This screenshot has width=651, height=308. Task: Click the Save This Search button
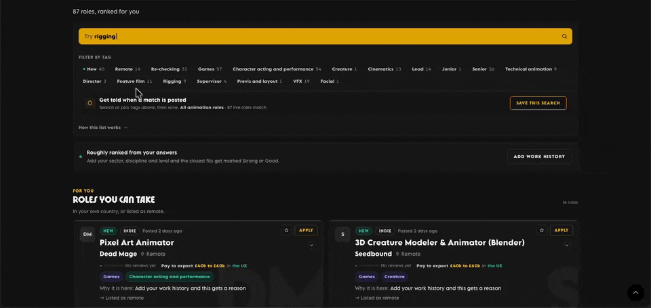pos(538,103)
